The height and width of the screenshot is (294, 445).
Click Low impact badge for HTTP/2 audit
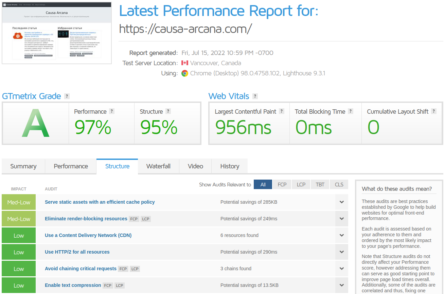click(x=19, y=252)
